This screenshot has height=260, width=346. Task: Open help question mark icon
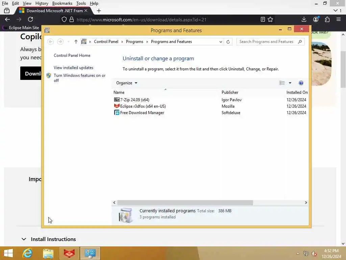(301, 83)
